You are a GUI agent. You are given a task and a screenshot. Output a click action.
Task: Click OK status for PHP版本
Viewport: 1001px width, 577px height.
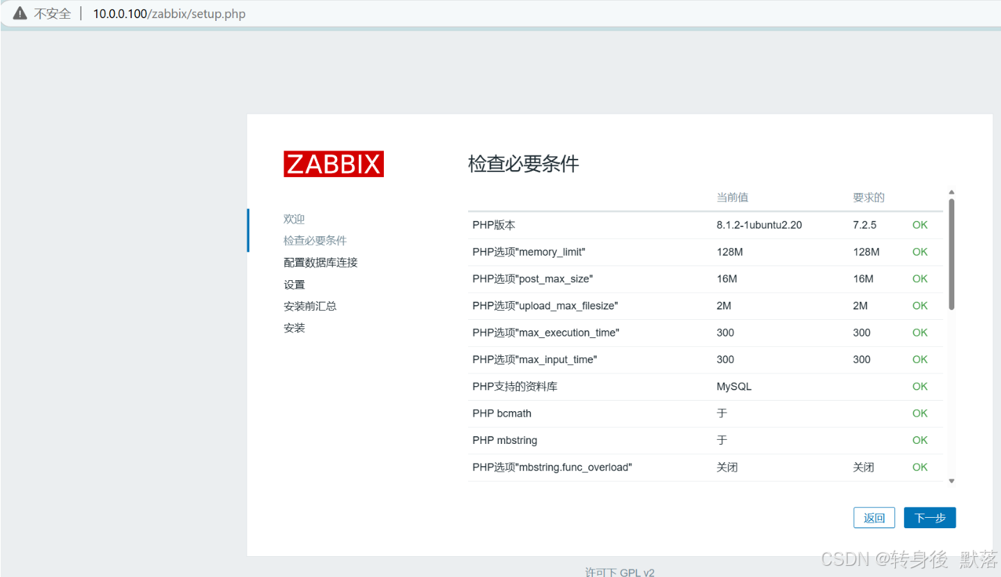tap(920, 225)
